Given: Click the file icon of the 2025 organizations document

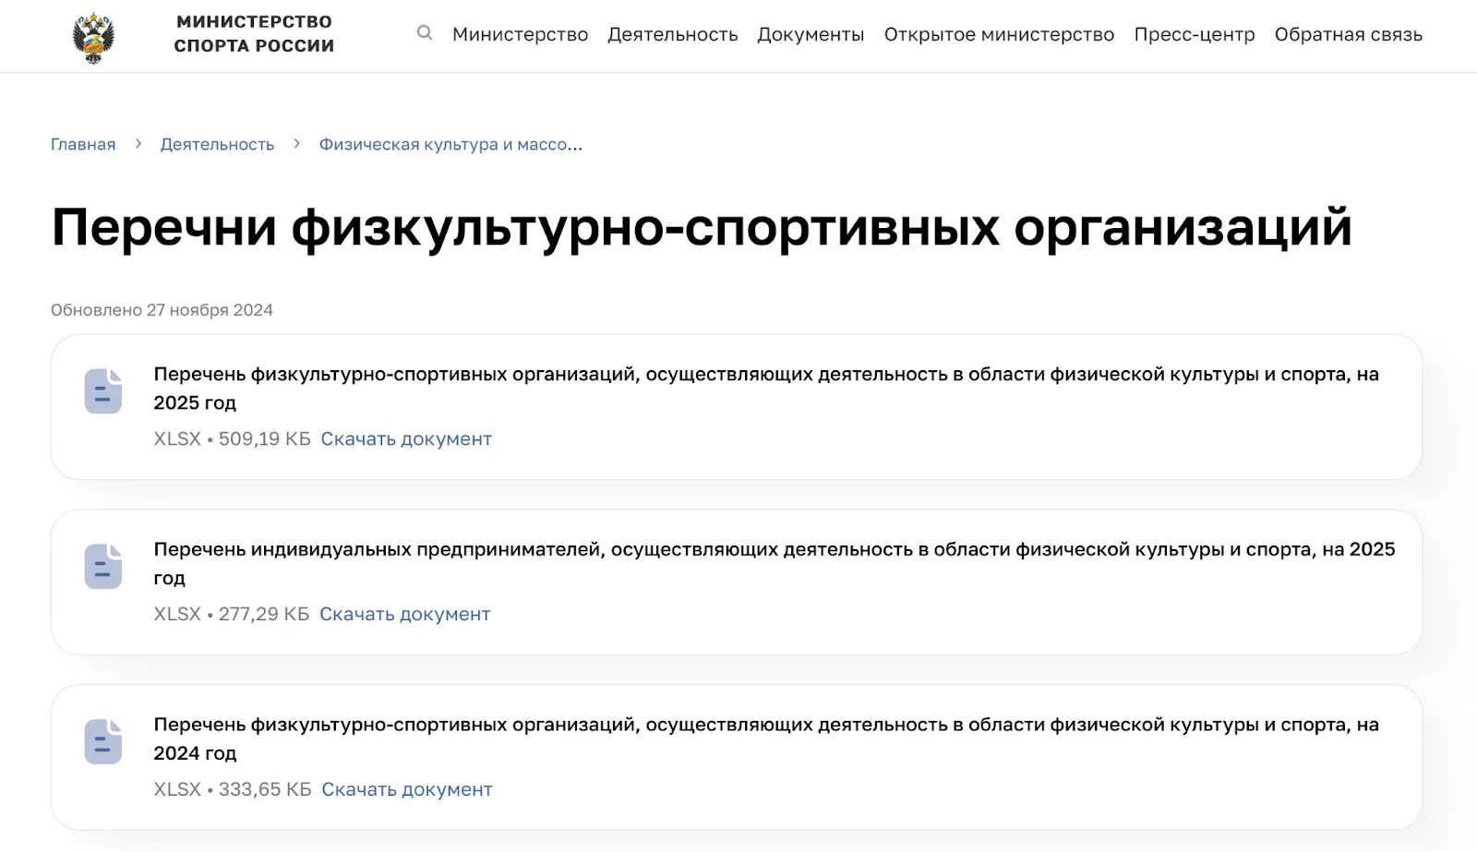Looking at the screenshot, I should tap(102, 391).
